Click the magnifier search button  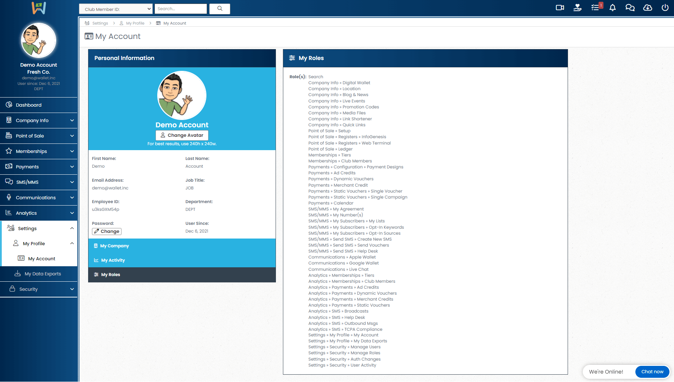pos(220,9)
